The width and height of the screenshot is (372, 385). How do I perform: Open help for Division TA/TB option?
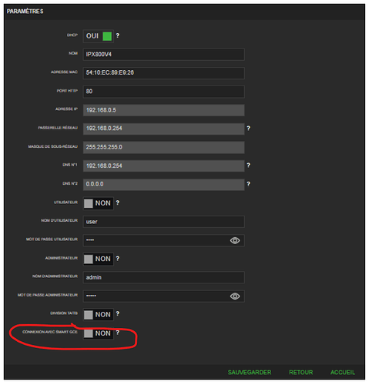tap(118, 313)
